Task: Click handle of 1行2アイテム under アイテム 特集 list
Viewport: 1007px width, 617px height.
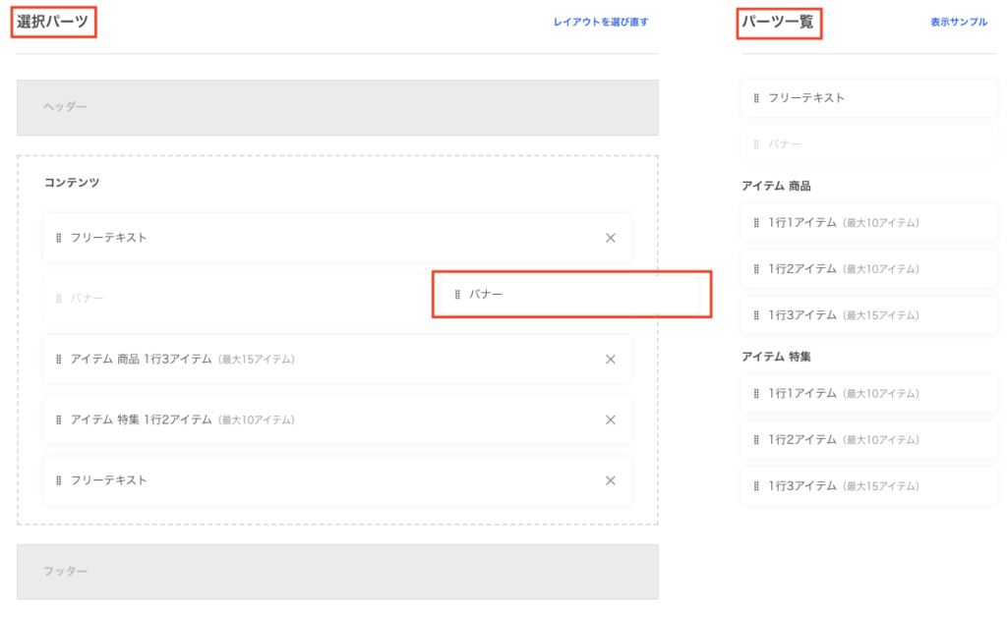Action: [x=756, y=440]
